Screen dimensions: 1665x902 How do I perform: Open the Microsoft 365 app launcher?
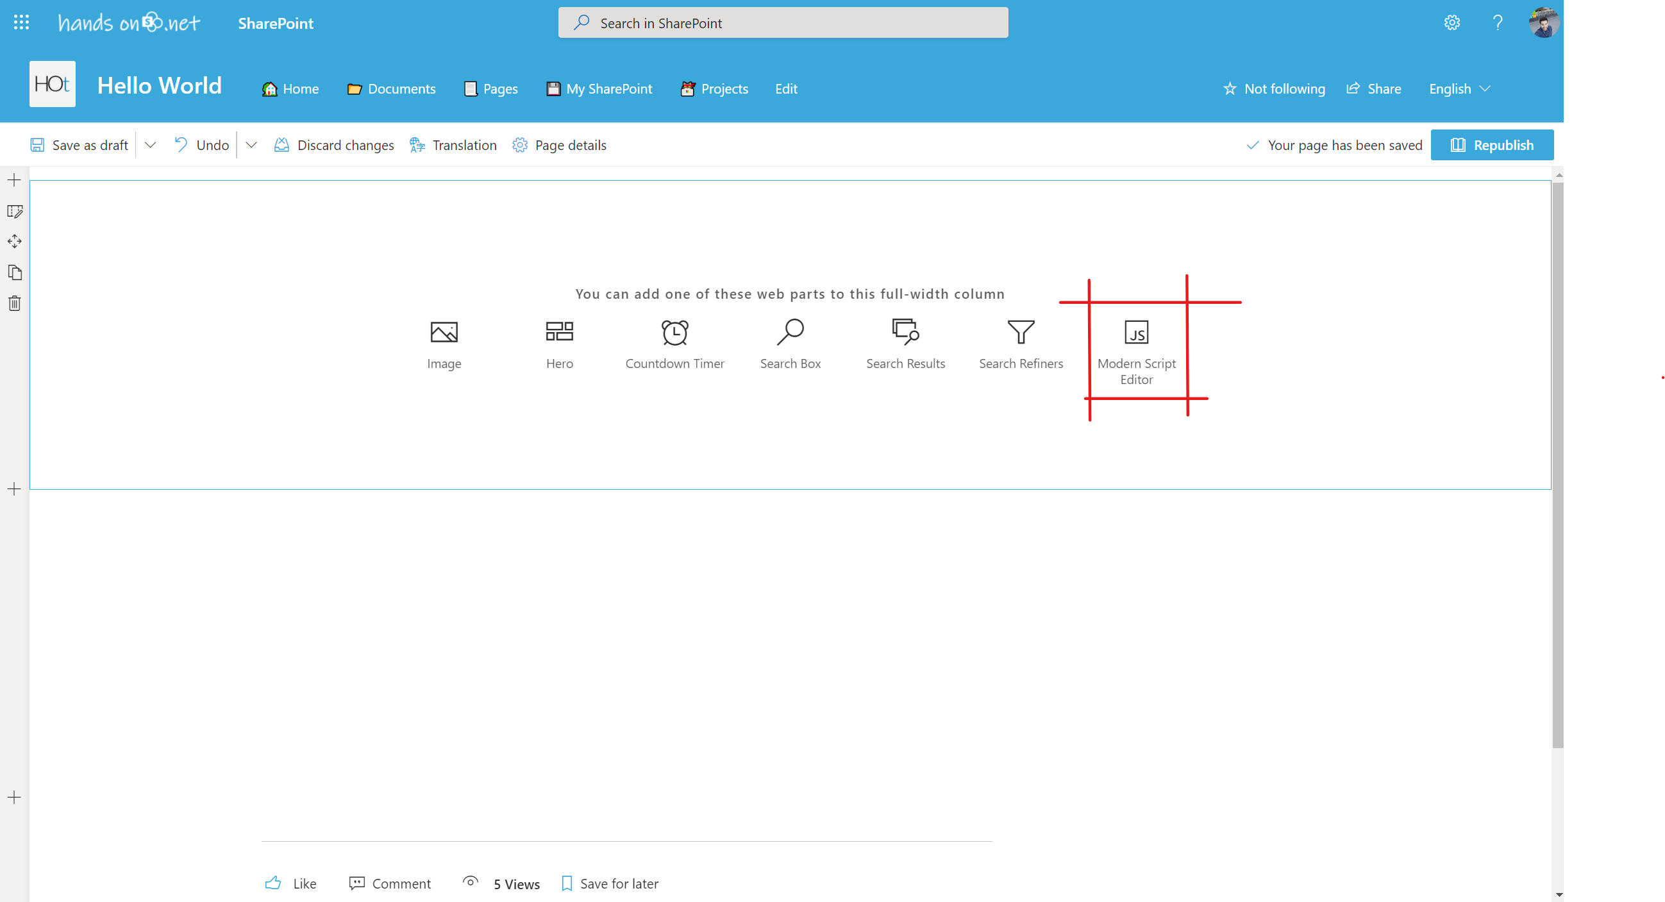pos(21,22)
